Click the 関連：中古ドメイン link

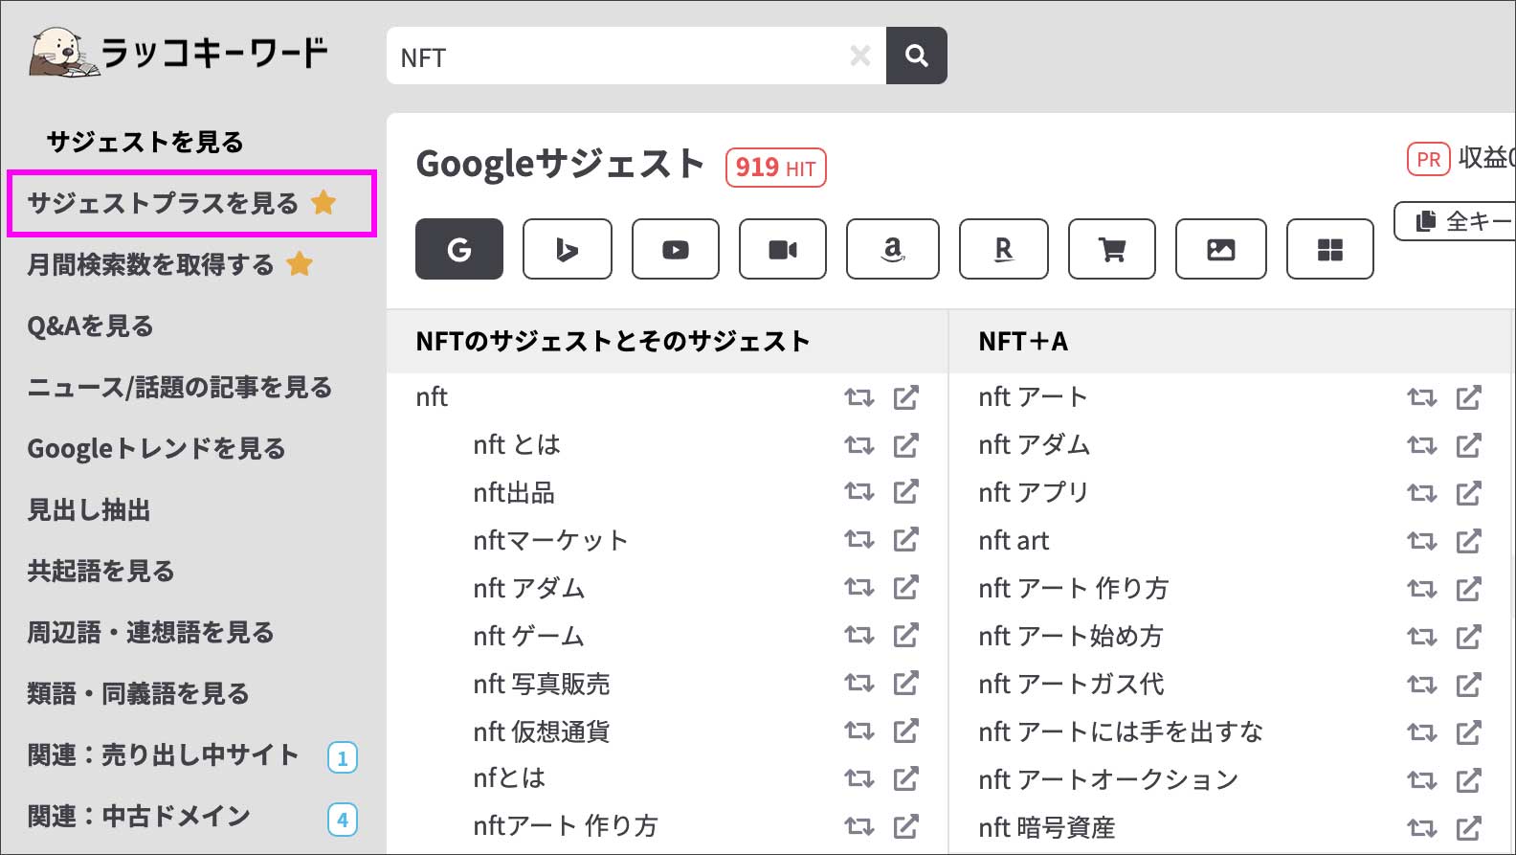point(139,816)
